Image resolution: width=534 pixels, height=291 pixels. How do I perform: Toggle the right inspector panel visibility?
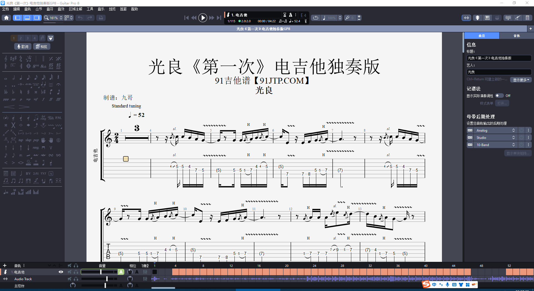pyautogui.click(x=37, y=18)
